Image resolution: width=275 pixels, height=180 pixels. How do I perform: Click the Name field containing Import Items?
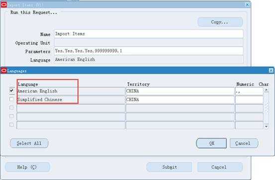[x=149, y=34]
